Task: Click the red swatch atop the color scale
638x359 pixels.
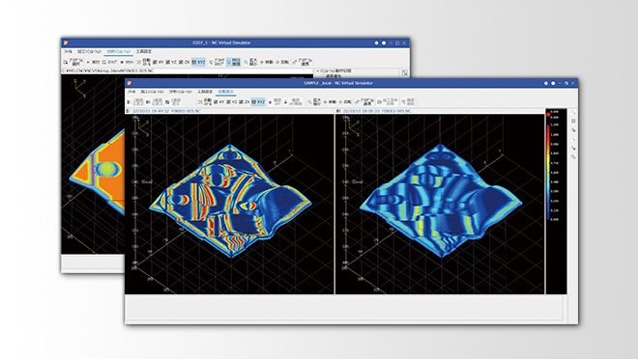Action: point(548,115)
